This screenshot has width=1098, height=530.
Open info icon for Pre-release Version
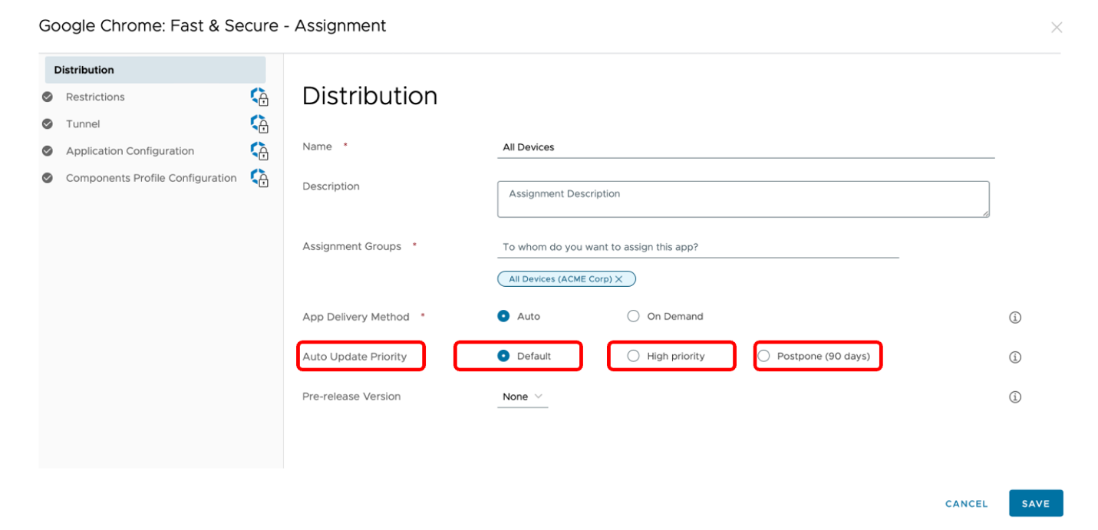(1015, 397)
